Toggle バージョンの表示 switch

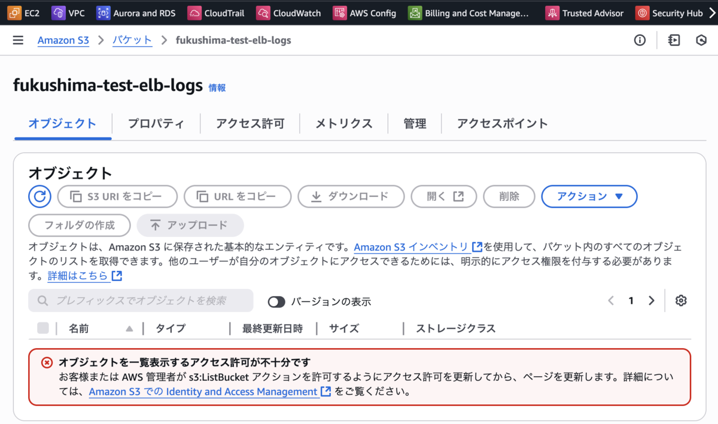coord(276,301)
